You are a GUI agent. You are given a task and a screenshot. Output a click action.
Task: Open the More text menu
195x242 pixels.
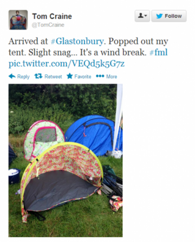(x=112, y=77)
